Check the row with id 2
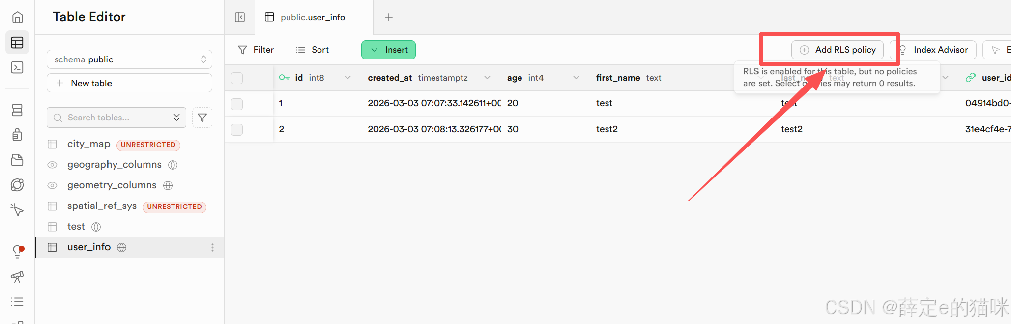 [x=237, y=129]
